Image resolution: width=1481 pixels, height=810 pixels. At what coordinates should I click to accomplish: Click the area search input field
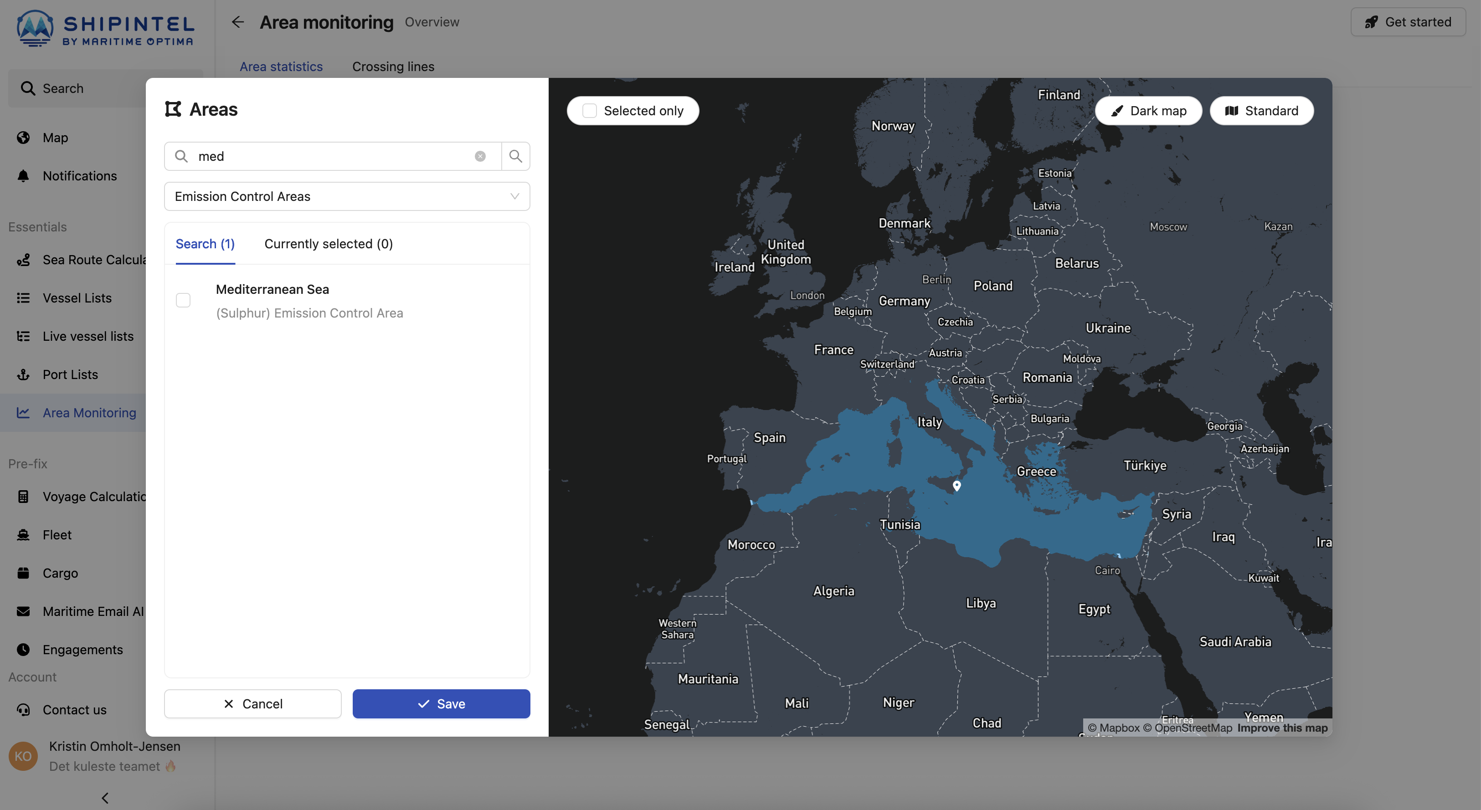(334, 156)
